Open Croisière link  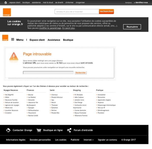(x=8, y=113)
